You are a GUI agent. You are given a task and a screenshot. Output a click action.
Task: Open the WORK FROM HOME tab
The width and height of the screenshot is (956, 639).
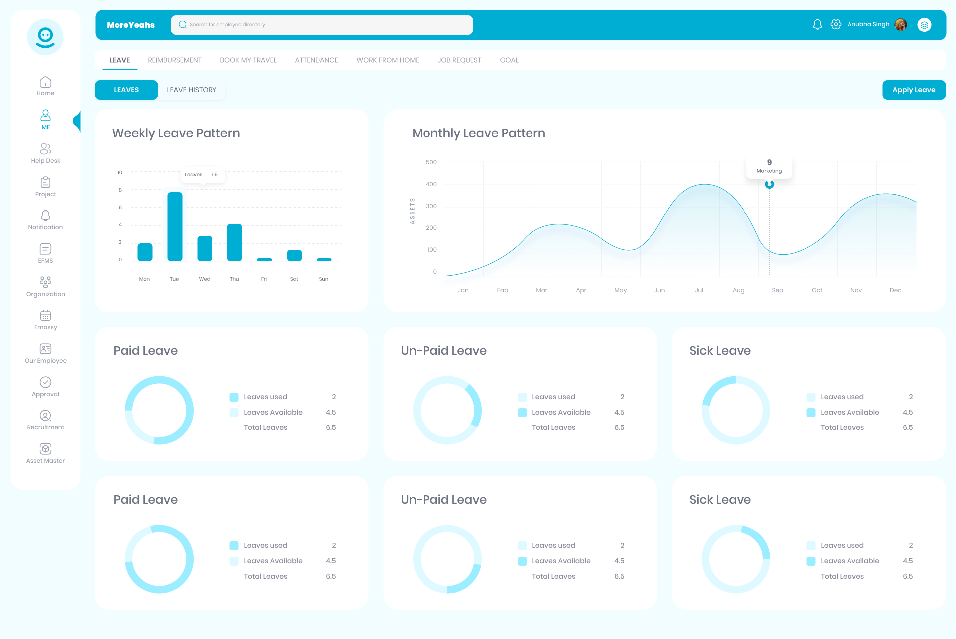[387, 60]
